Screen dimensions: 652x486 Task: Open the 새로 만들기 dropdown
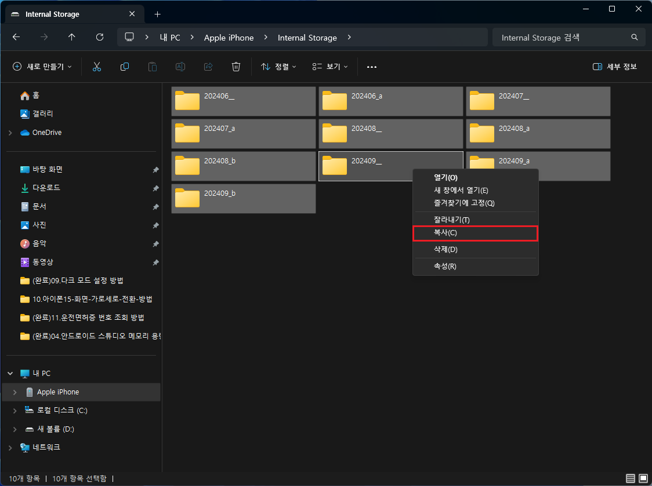click(x=42, y=67)
